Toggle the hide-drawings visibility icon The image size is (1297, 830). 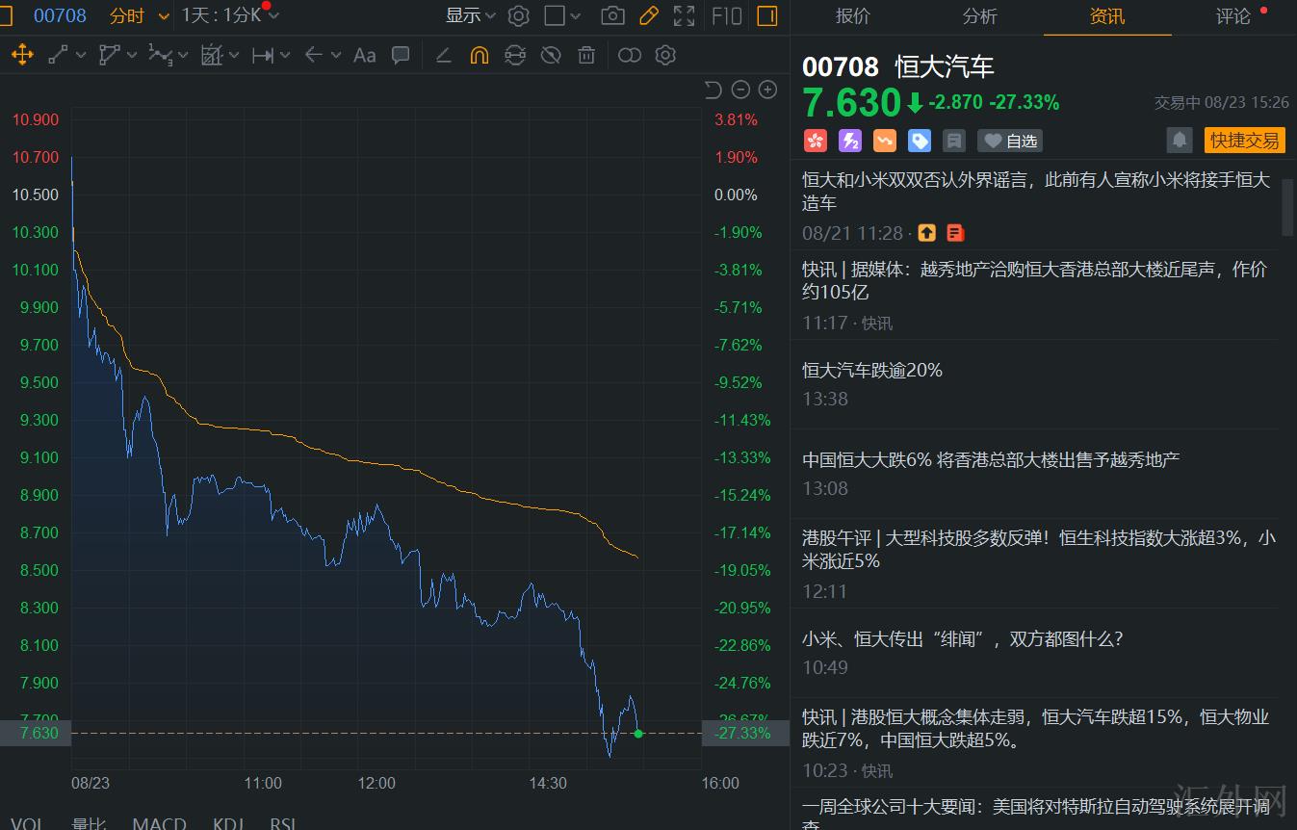550,55
